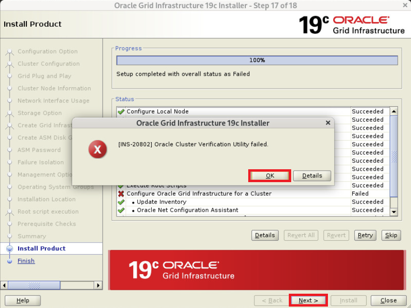Click the sidebar scroll left arrow
Screen dimensions: 411x308
coord(4,285)
